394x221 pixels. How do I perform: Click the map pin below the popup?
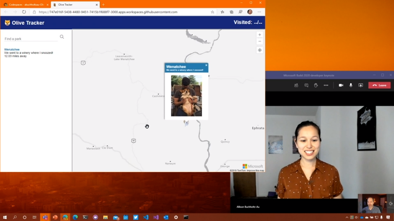click(x=186, y=123)
